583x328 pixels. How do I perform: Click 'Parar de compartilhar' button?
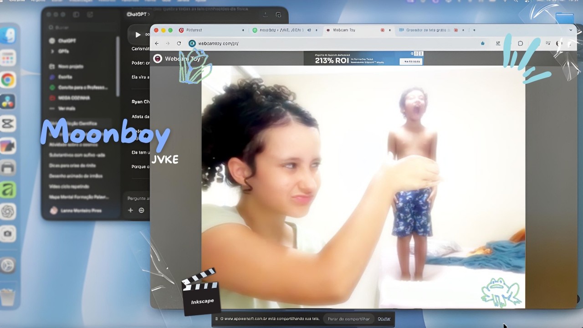click(348, 319)
